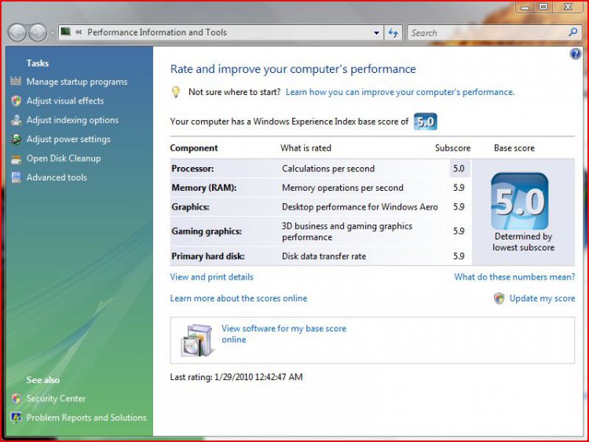Open the address bar dropdown arrow

(376, 33)
